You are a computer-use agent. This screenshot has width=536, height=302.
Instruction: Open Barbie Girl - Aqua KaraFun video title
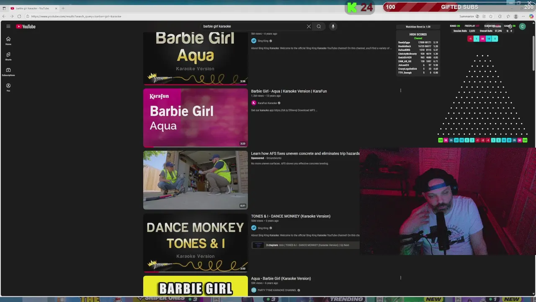[289, 91]
